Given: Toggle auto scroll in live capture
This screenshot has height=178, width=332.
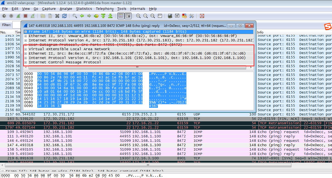Looking at the screenshot, I should 128,16.
